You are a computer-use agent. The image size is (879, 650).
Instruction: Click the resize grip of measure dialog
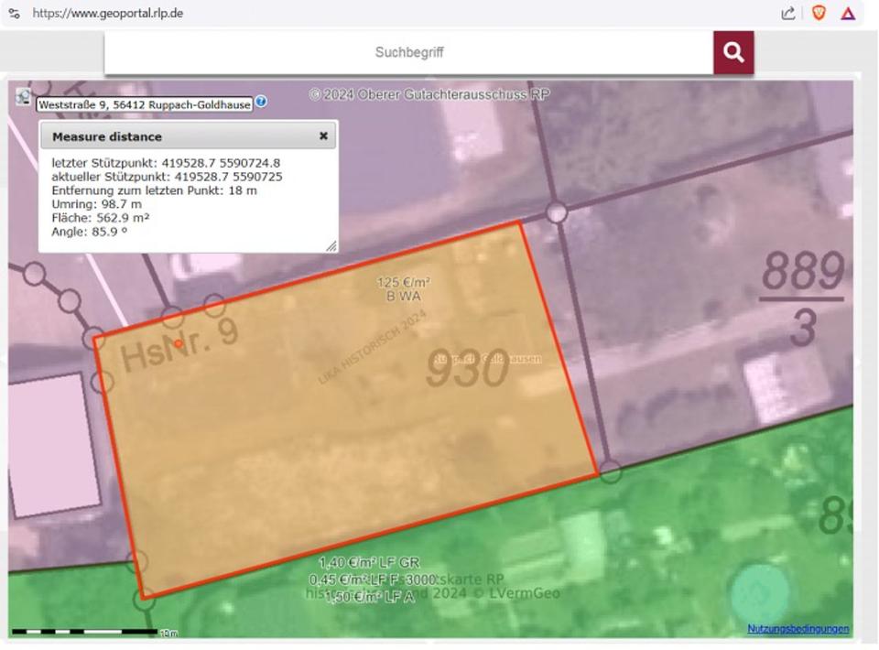point(331,246)
